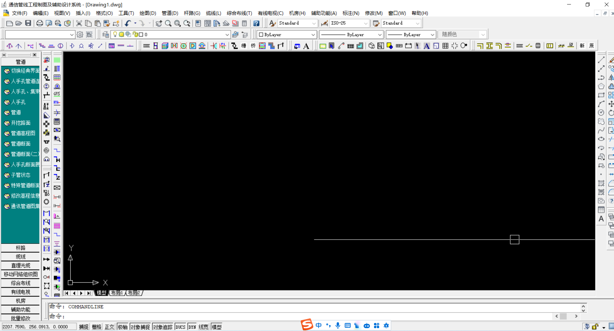The image size is (614, 331).
Task: Click the Undo arrow icon
Action: click(128, 23)
